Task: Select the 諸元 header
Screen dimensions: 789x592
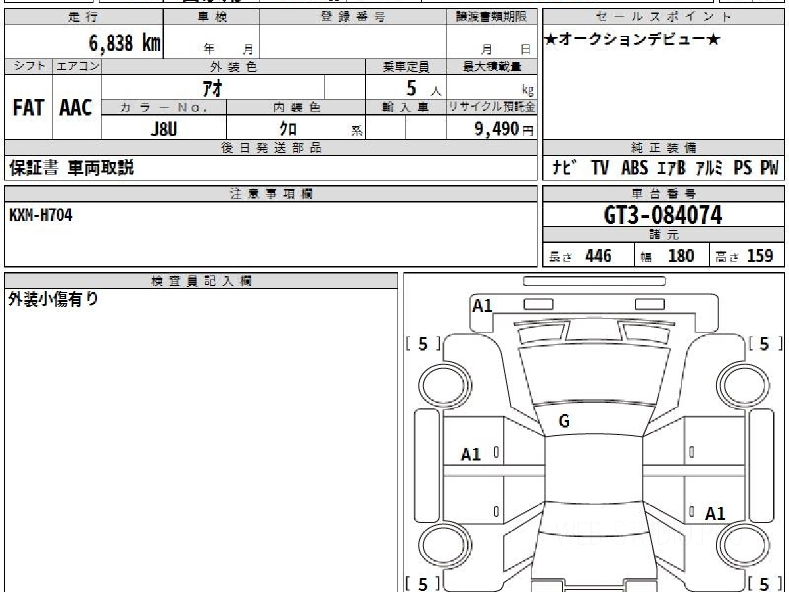Action: pos(664,235)
